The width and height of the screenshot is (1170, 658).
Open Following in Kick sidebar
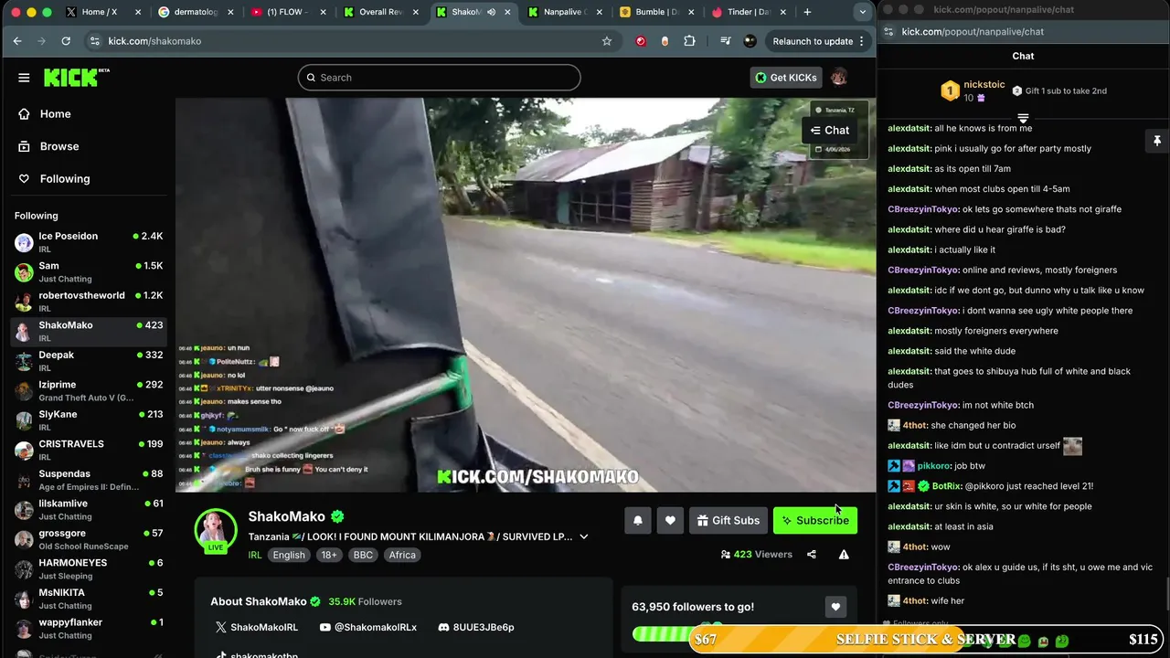coord(88,179)
